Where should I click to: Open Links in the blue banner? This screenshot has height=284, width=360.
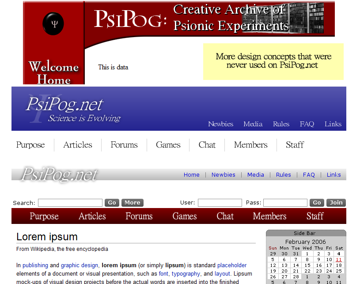click(x=333, y=124)
